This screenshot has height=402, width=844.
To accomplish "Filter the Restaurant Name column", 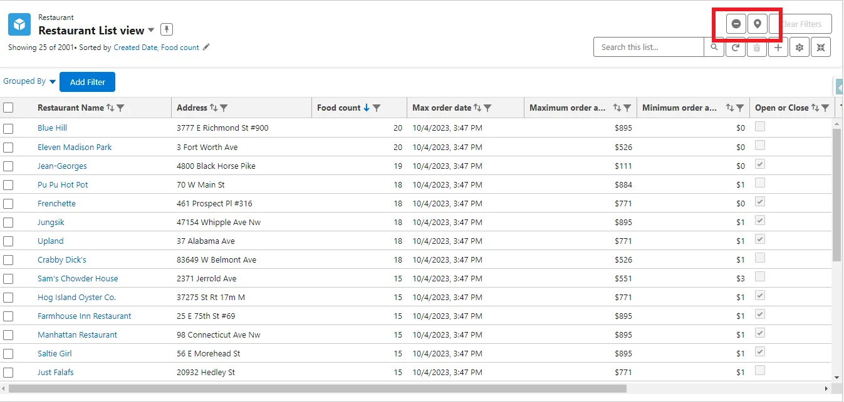I will click(x=121, y=108).
